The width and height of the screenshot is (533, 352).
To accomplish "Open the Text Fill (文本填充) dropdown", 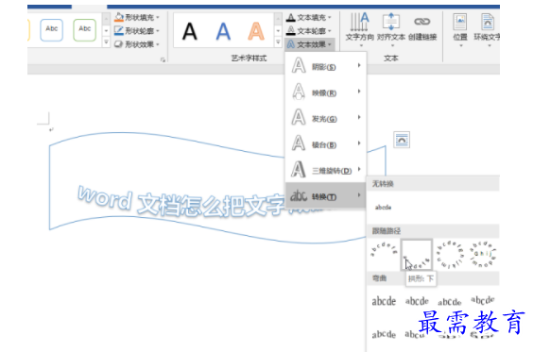I will click(x=309, y=17).
